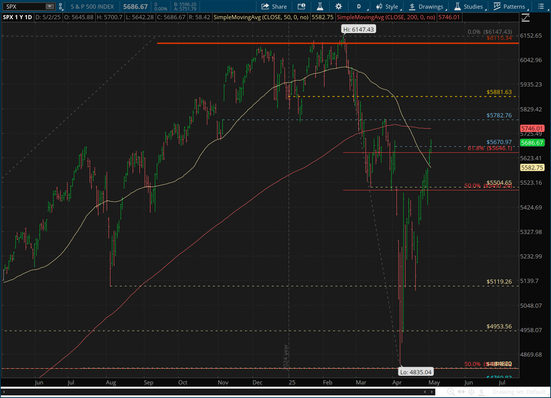
Task: Open the Patterns menu
Action: [x=510, y=6]
